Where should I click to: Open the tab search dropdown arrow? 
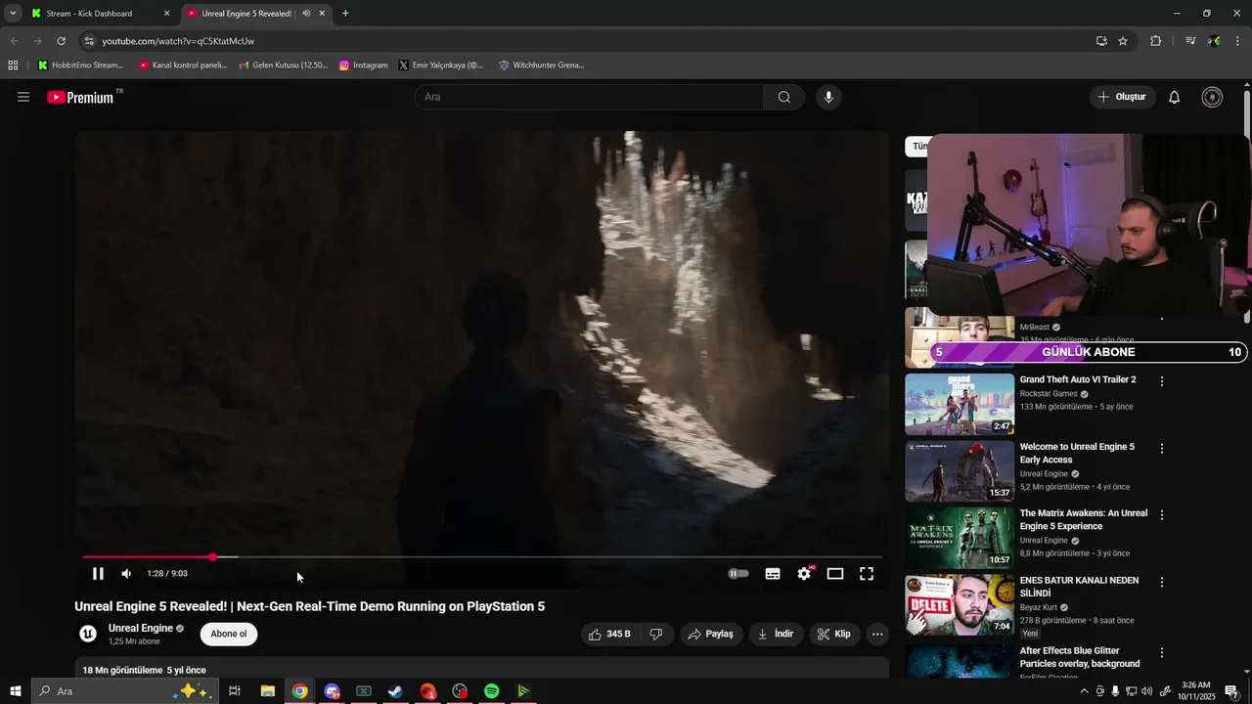coord(13,14)
